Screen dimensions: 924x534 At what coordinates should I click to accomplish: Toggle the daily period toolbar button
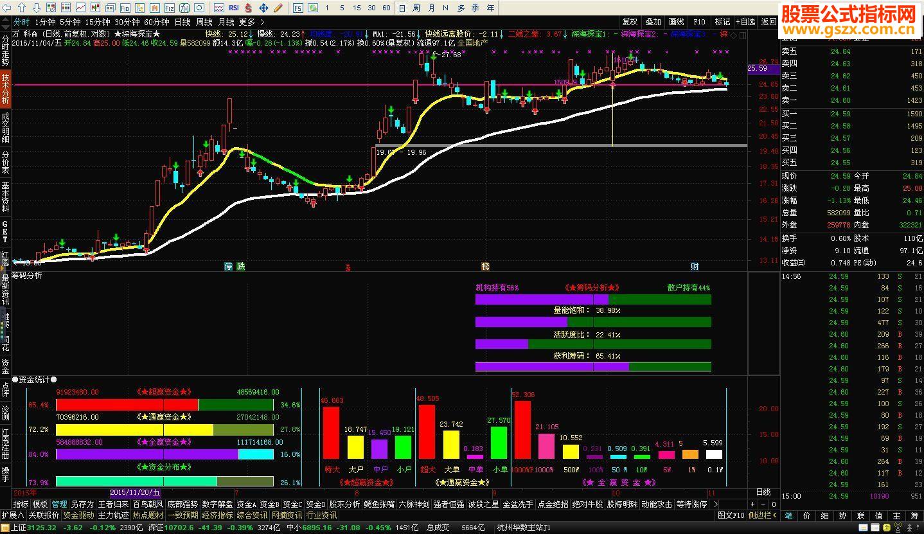click(402, 8)
